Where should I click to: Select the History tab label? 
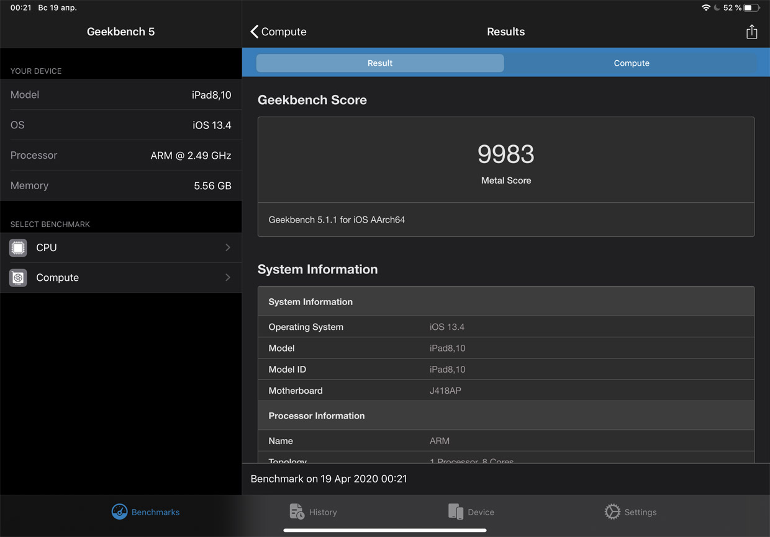[323, 512]
